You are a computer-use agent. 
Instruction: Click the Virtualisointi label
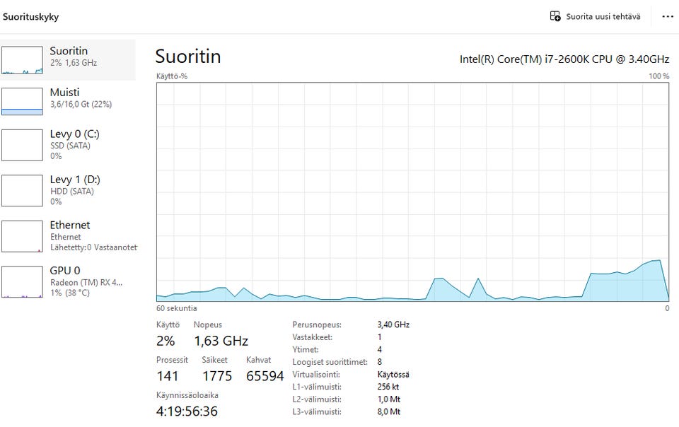[316, 375]
